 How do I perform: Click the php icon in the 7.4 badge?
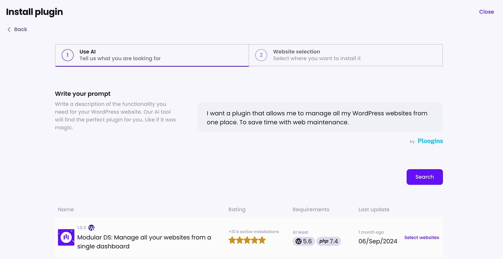coord(323,241)
